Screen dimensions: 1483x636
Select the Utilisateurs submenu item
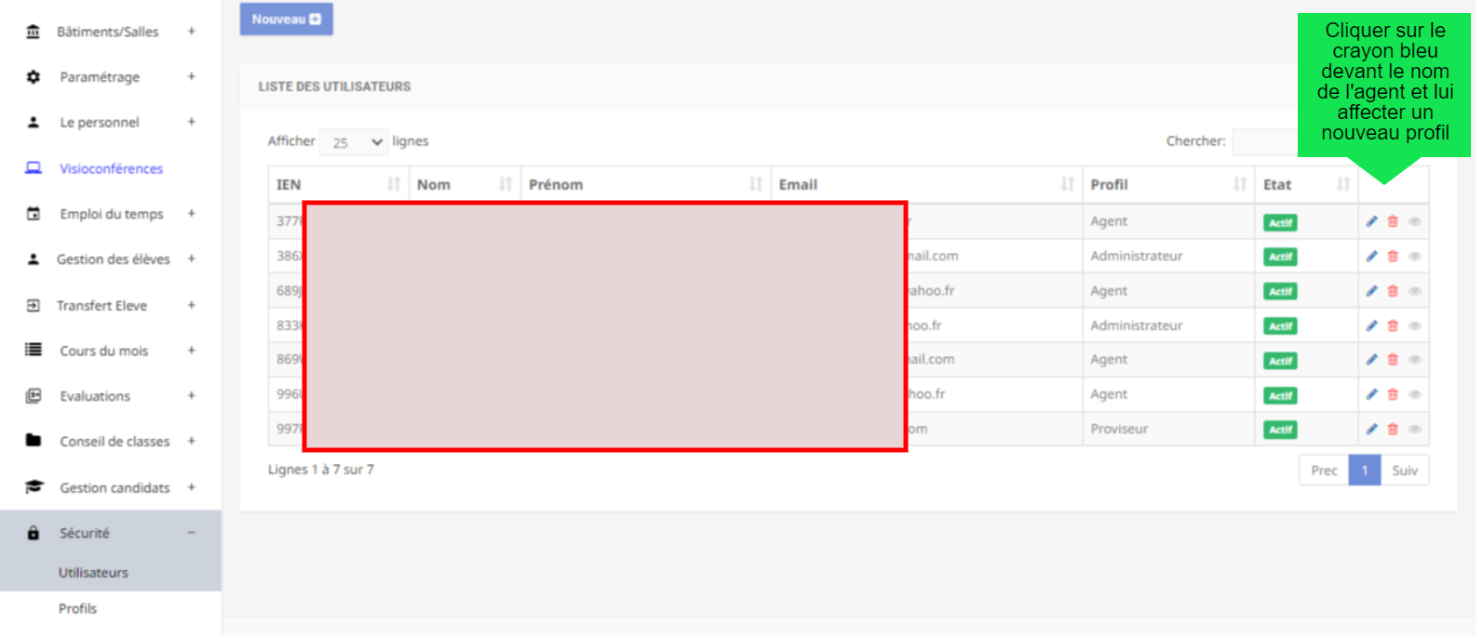[x=93, y=573]
